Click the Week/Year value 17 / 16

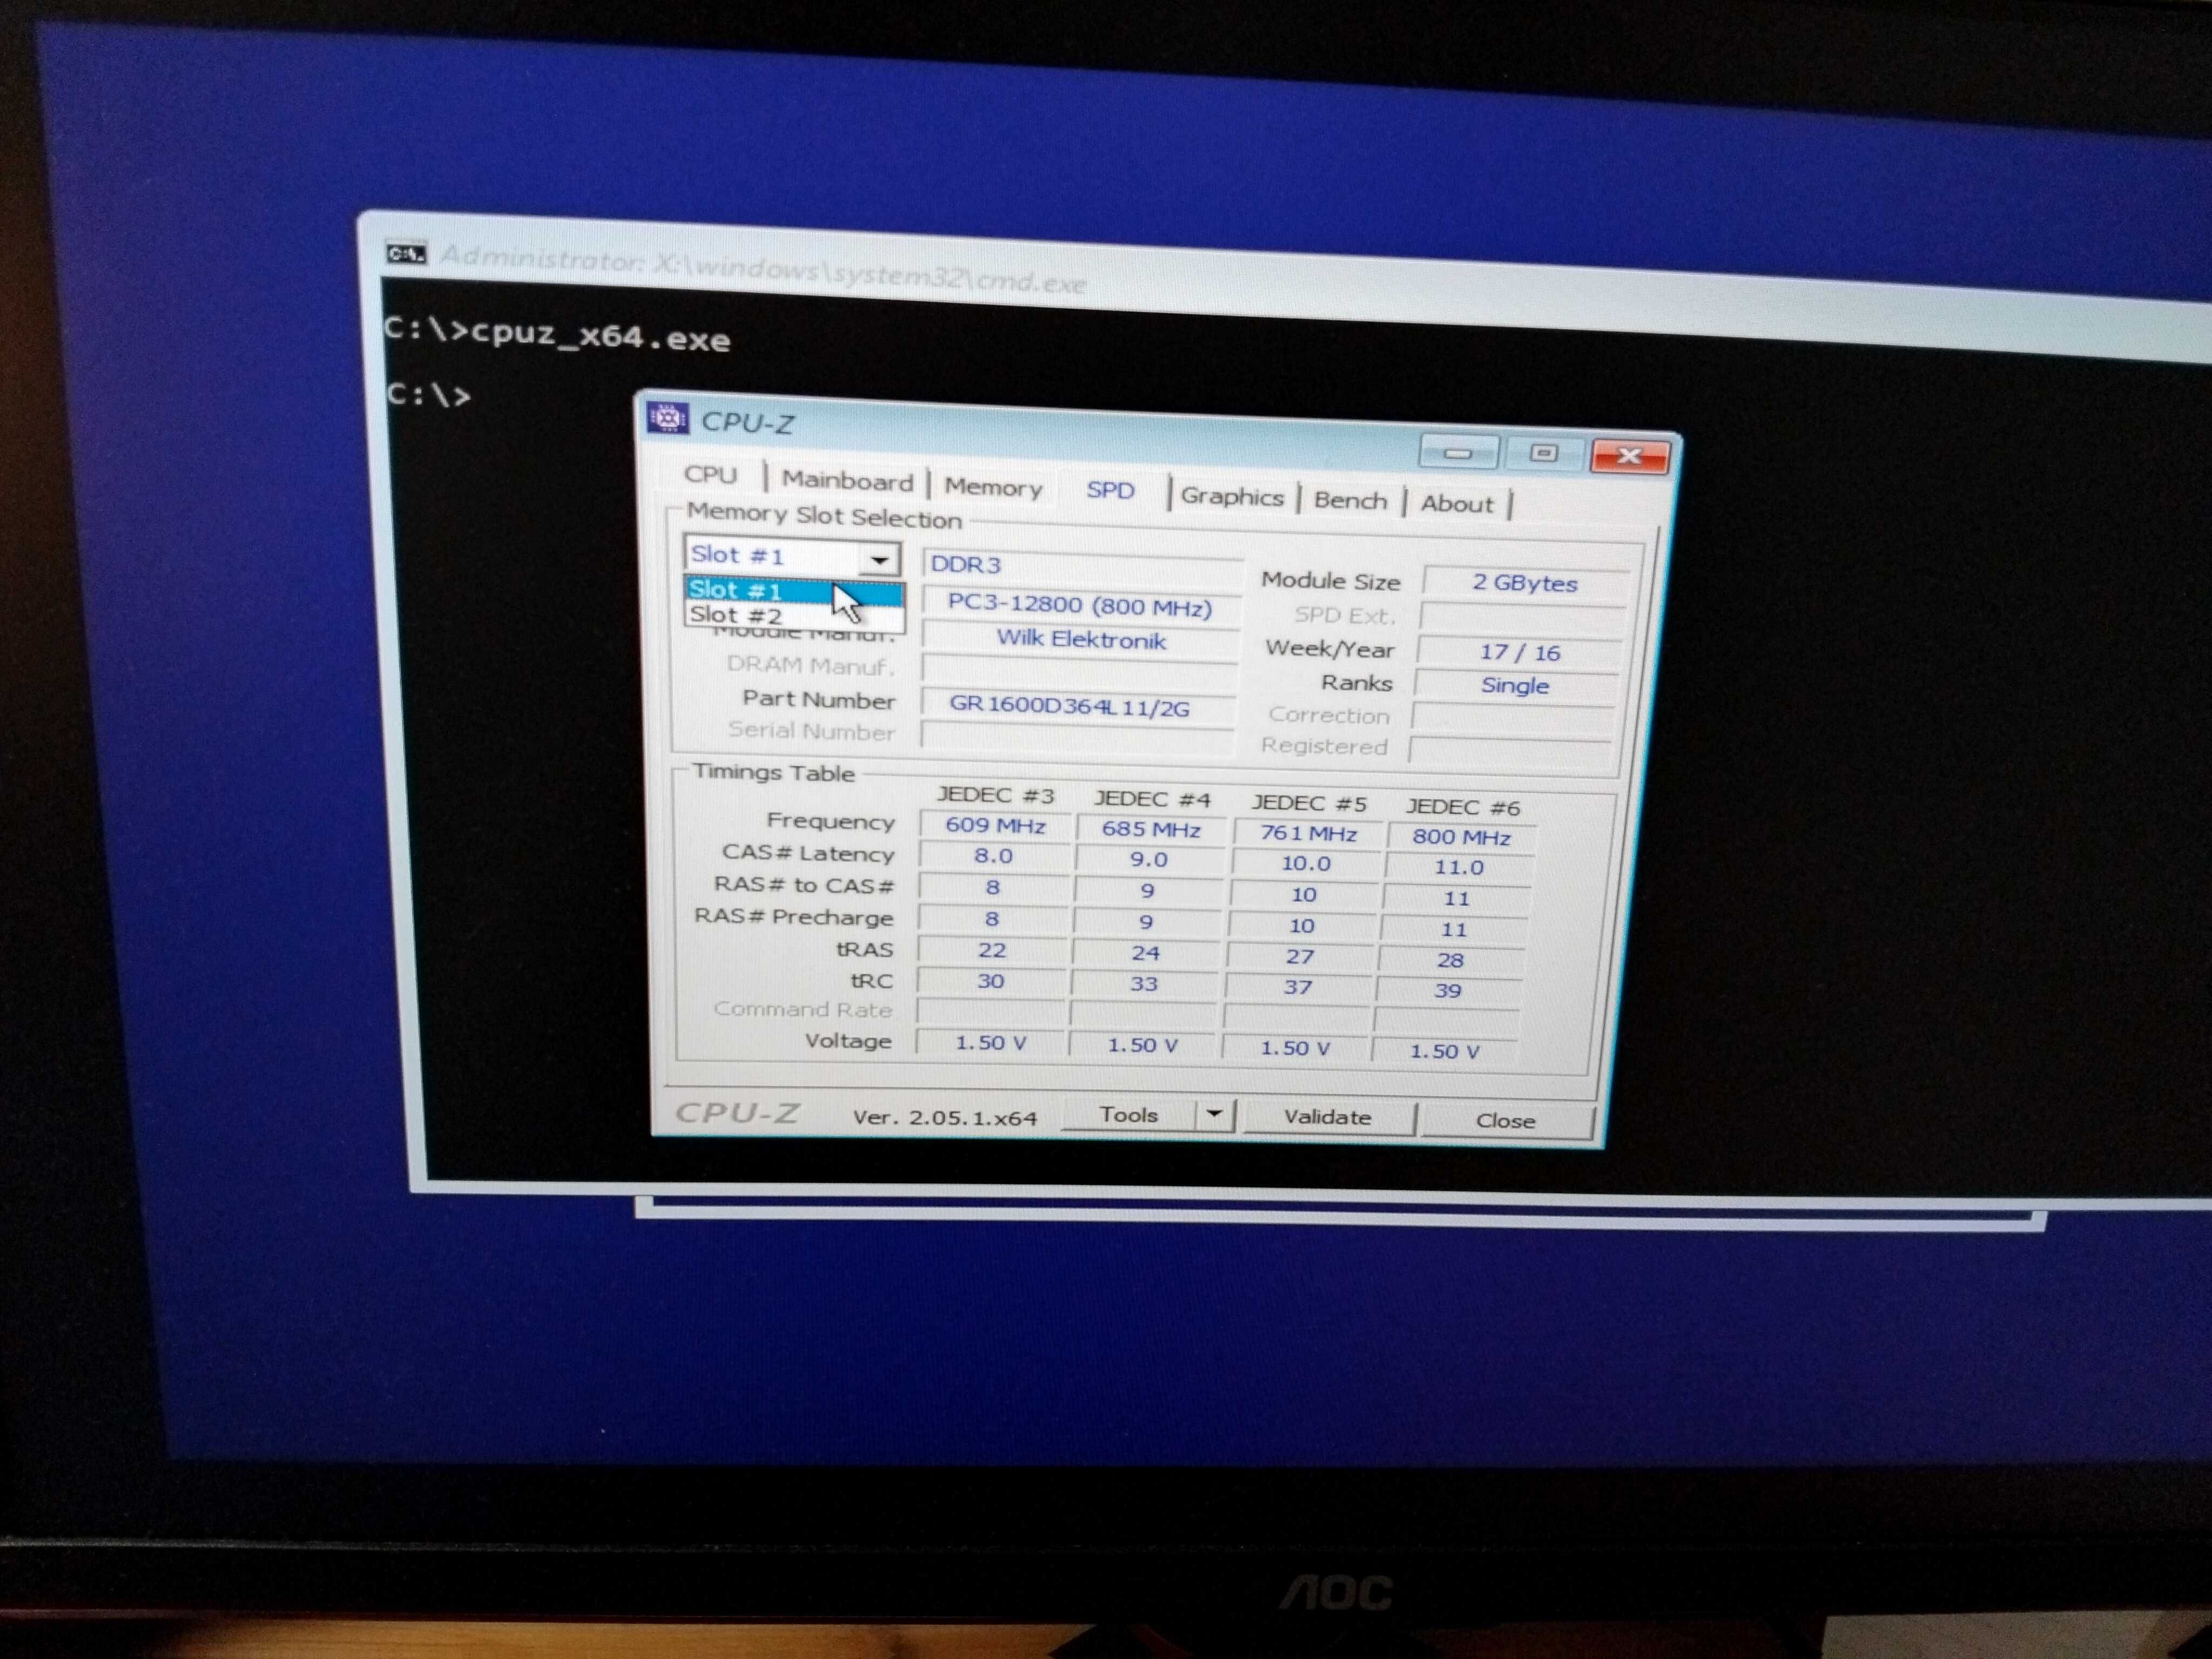click(x=1519, y=653)
